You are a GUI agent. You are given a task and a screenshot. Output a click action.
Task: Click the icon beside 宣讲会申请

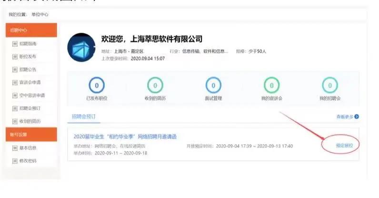pos(15,83)
